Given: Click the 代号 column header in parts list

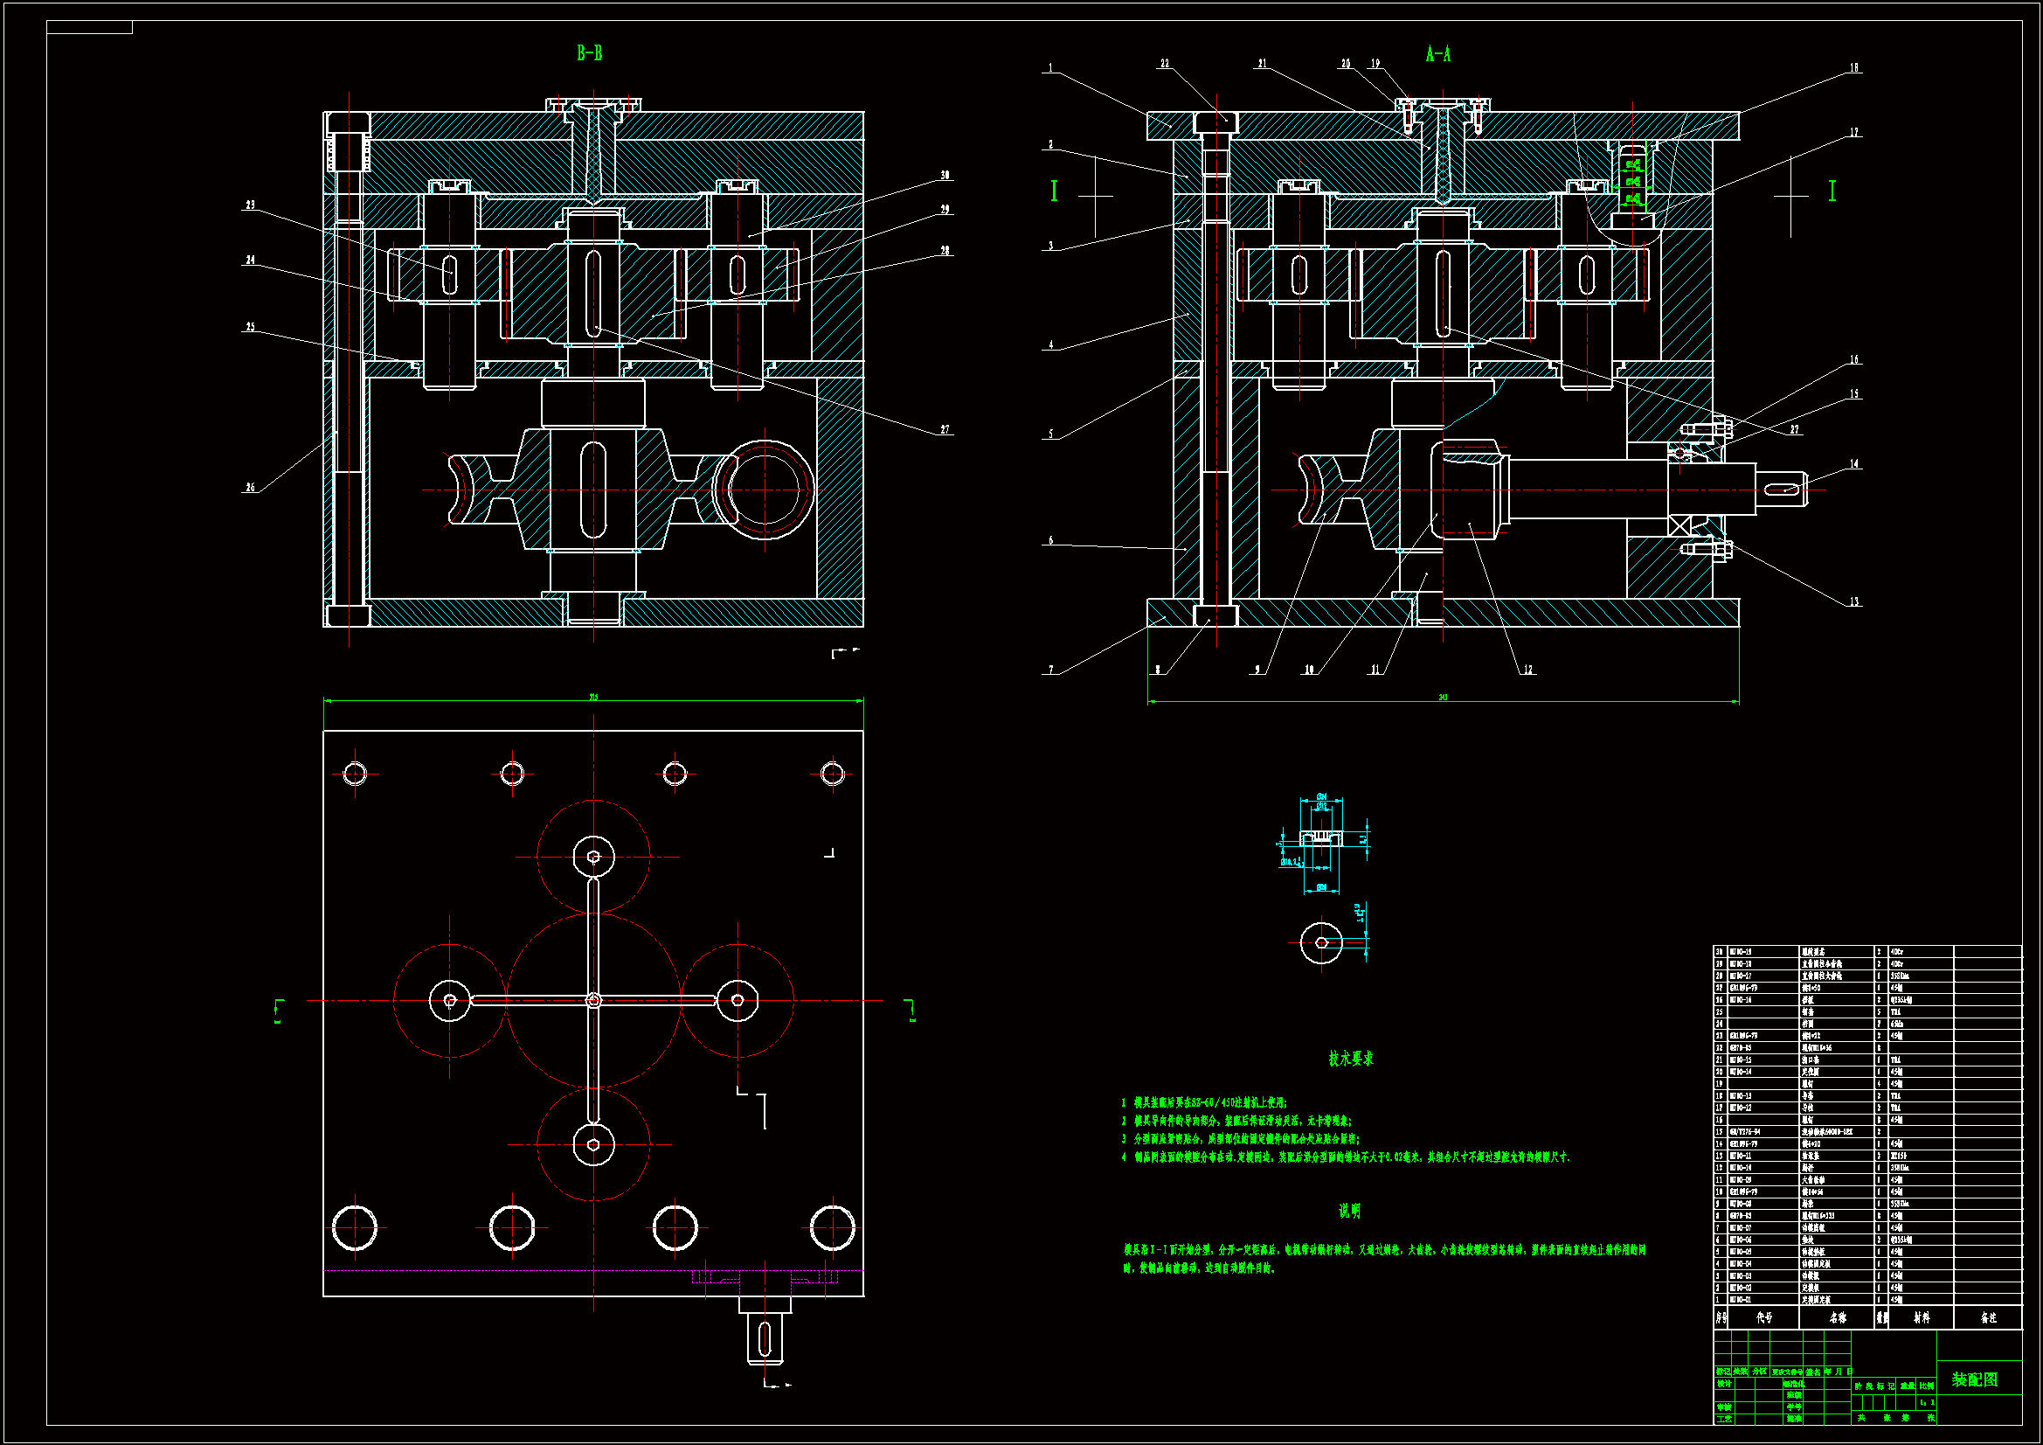Looking at the screenshot, I should (x=1763, y=1317).
